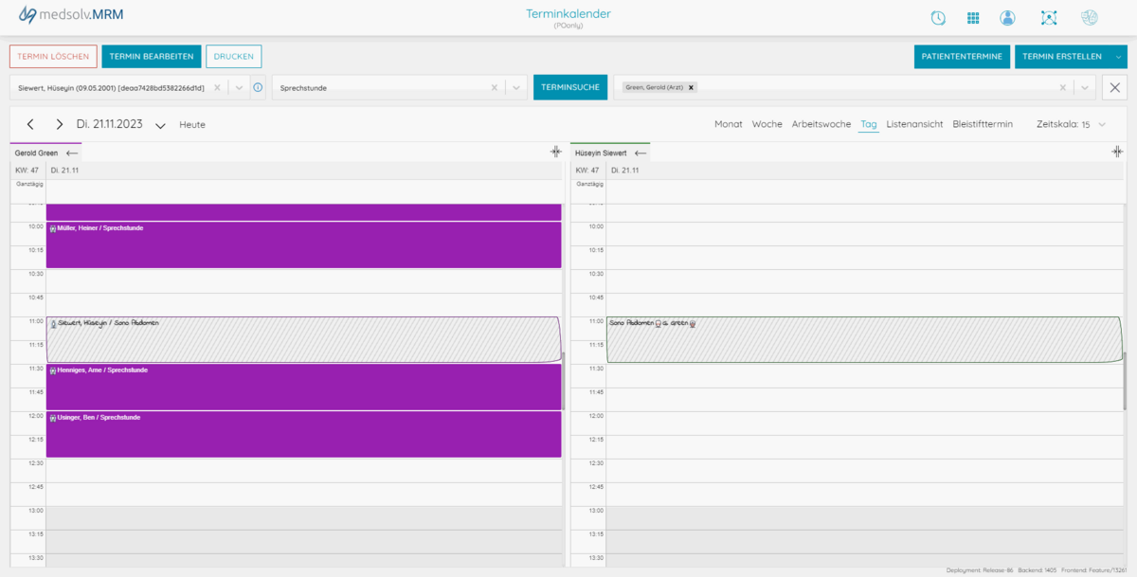Go to the previous day arrow
Screen dimensions: 1137x577
click(30, 124)
